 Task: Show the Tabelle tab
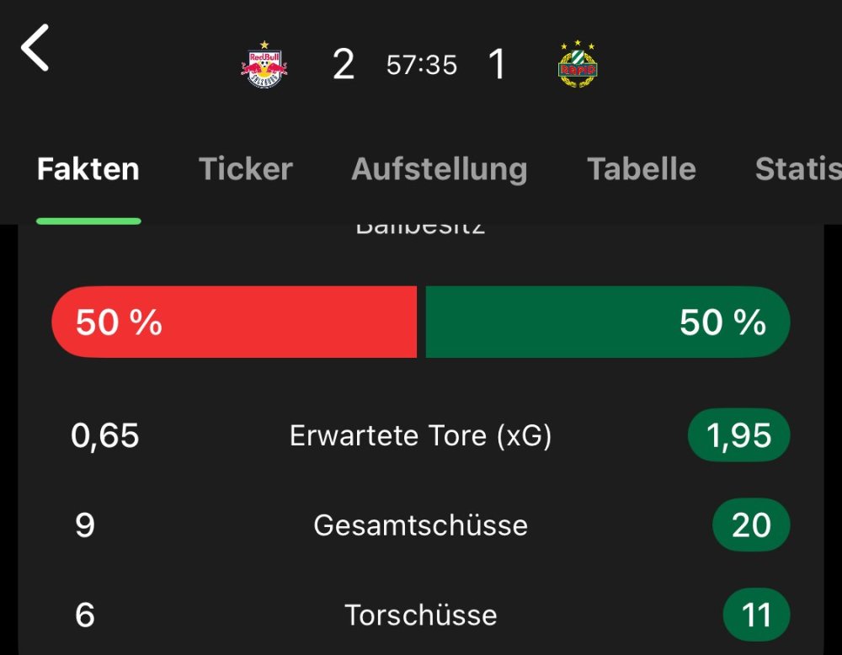tap(642, 169)
